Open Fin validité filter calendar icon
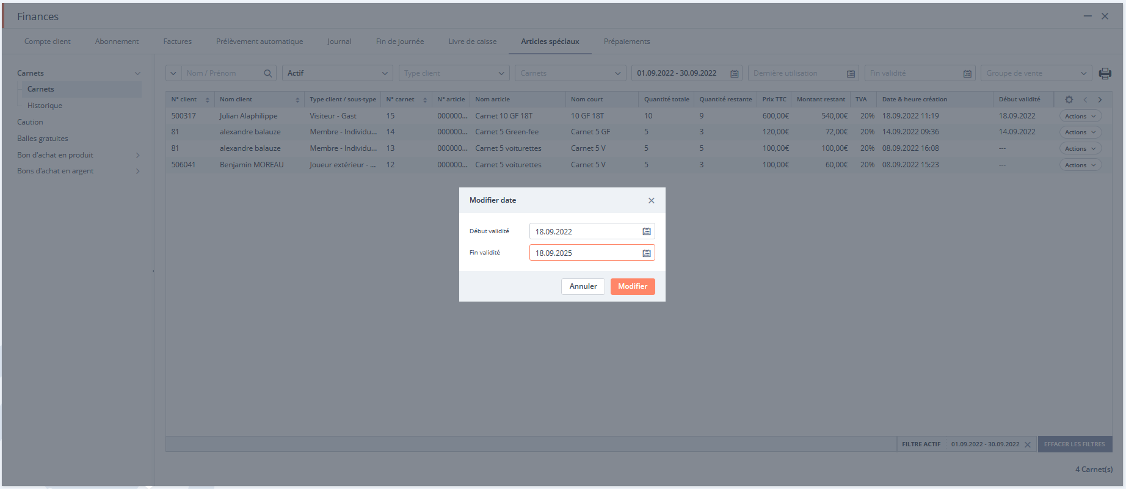The width and height of the screenshot is (1126, 489). [967, 73]
